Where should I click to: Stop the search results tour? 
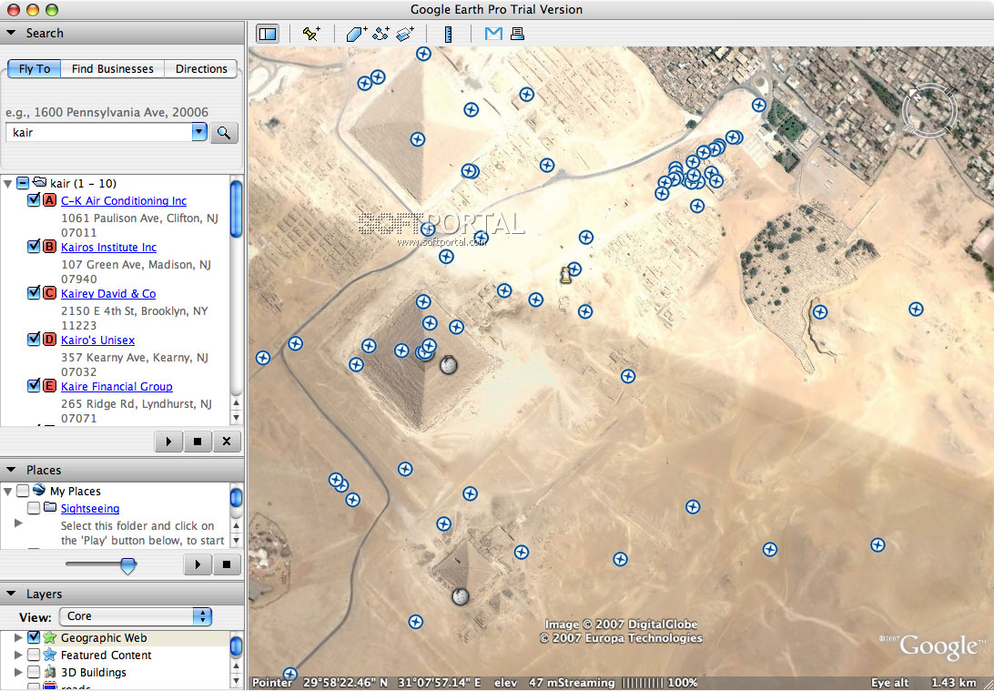(x=198, y=442)
